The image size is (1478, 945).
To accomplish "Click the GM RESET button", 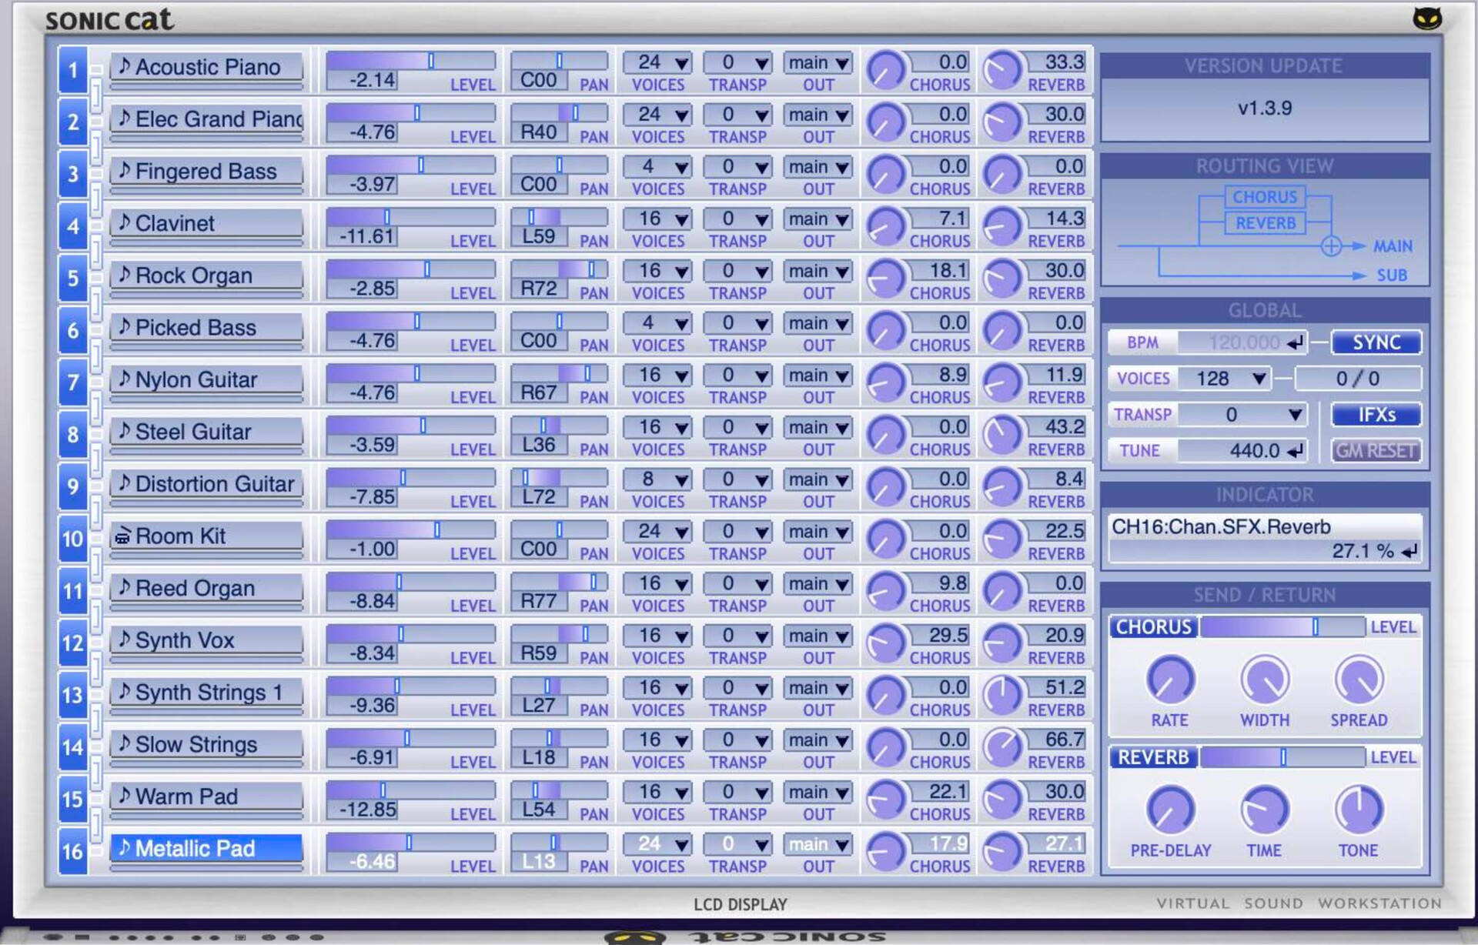I will (1376, 450).
